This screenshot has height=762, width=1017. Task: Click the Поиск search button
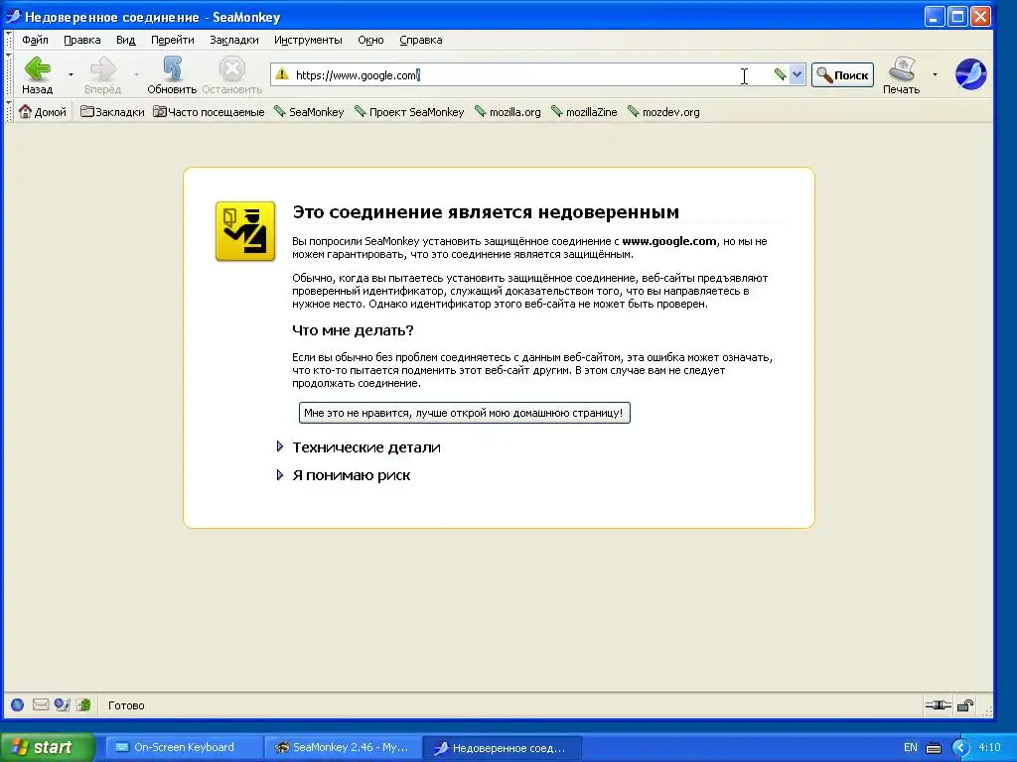point(842,75)
